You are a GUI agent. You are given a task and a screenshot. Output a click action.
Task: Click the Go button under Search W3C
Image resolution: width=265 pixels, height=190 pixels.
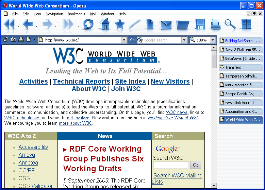coord(196,165)
